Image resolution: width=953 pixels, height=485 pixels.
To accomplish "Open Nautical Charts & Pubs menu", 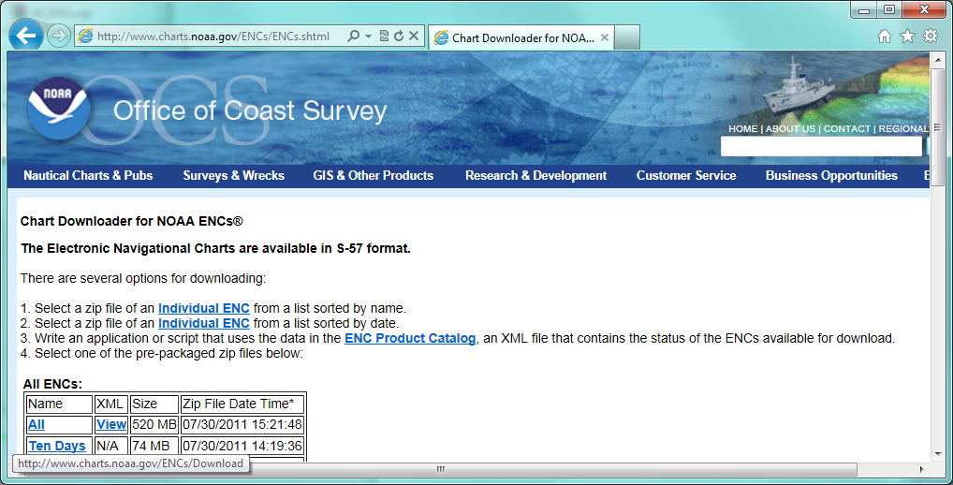I will pyautogui.click(x=88, y=176).
